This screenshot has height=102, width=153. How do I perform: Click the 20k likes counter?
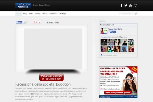pos(25,22)
